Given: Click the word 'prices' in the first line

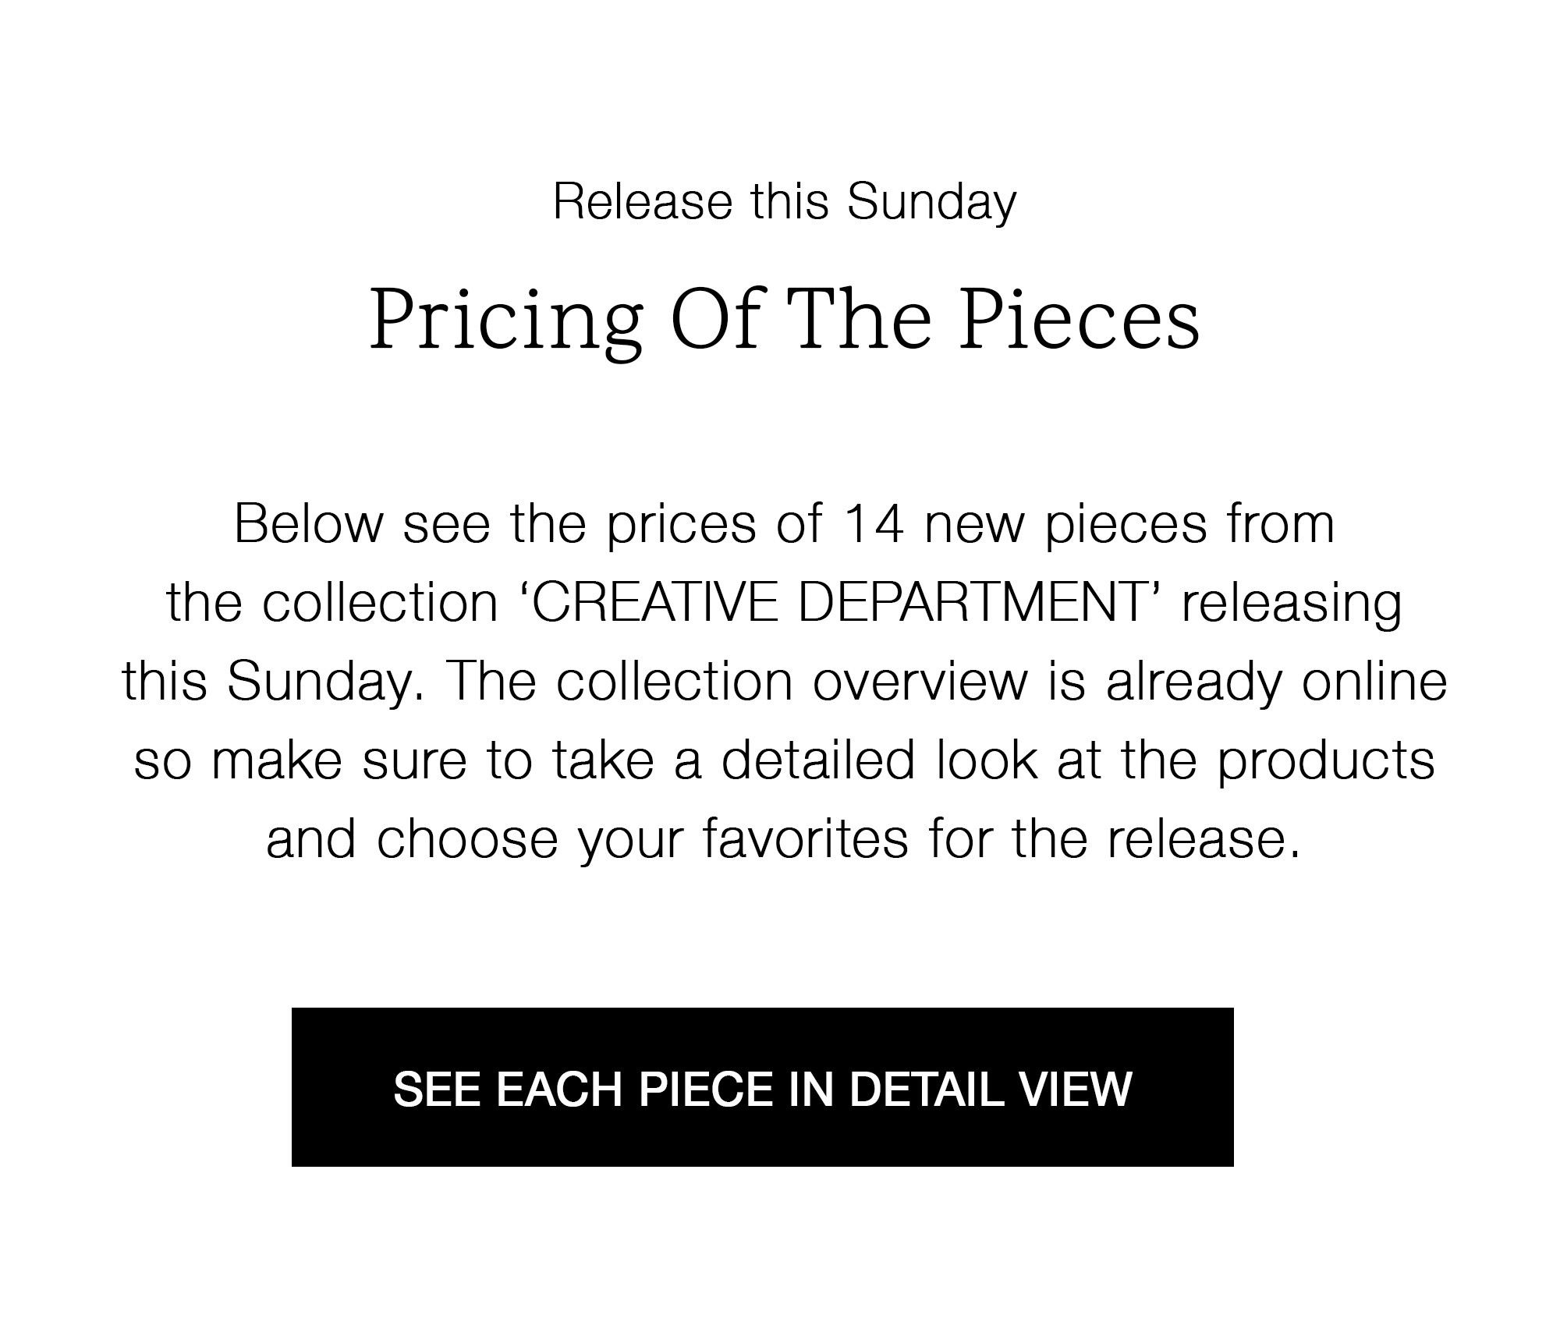Looking at the screenshot, I should [681, 524].
